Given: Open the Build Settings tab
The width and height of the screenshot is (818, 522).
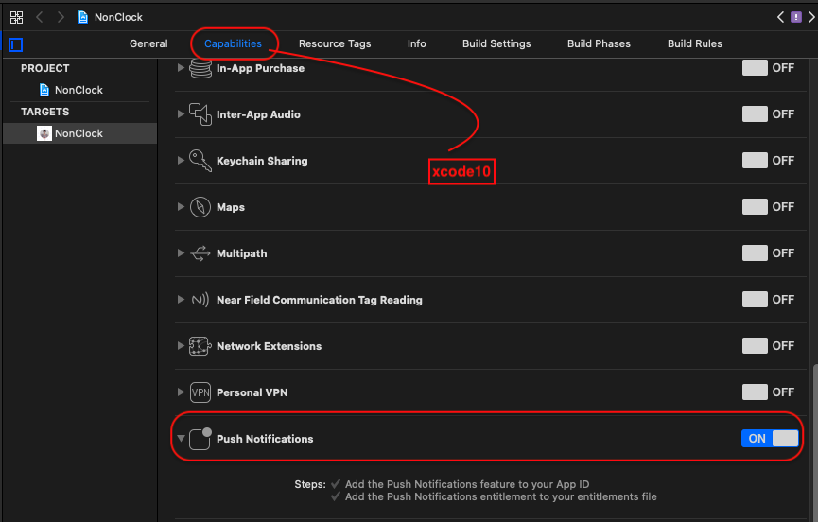Looking at the screenshot, I should 496,43.
